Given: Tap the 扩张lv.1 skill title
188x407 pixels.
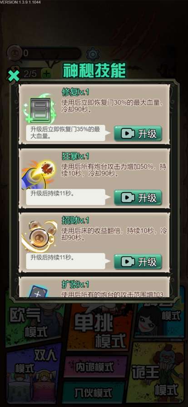Looking at the screenshot, I should pos(75,283).
